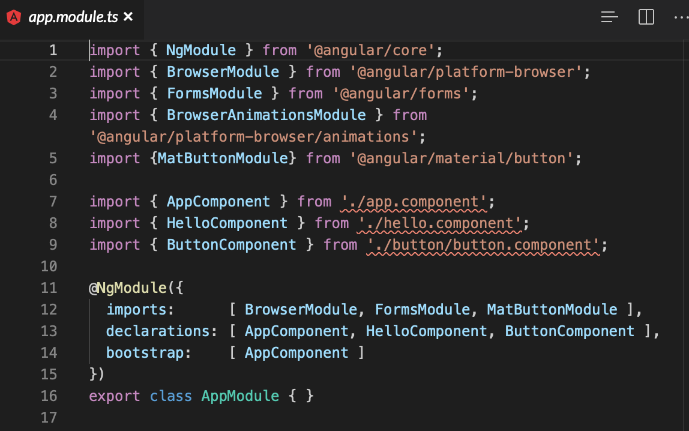
Task: Click 'HelloComponent' in the line 8 import
Action: [x=227, y=223]
